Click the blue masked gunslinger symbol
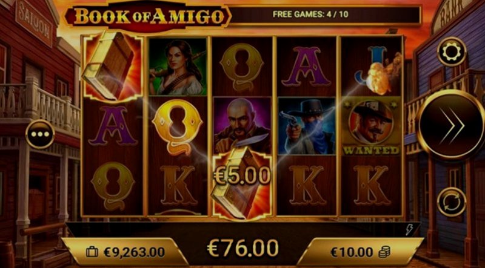The image size is (485, 268). click(307, 126)
